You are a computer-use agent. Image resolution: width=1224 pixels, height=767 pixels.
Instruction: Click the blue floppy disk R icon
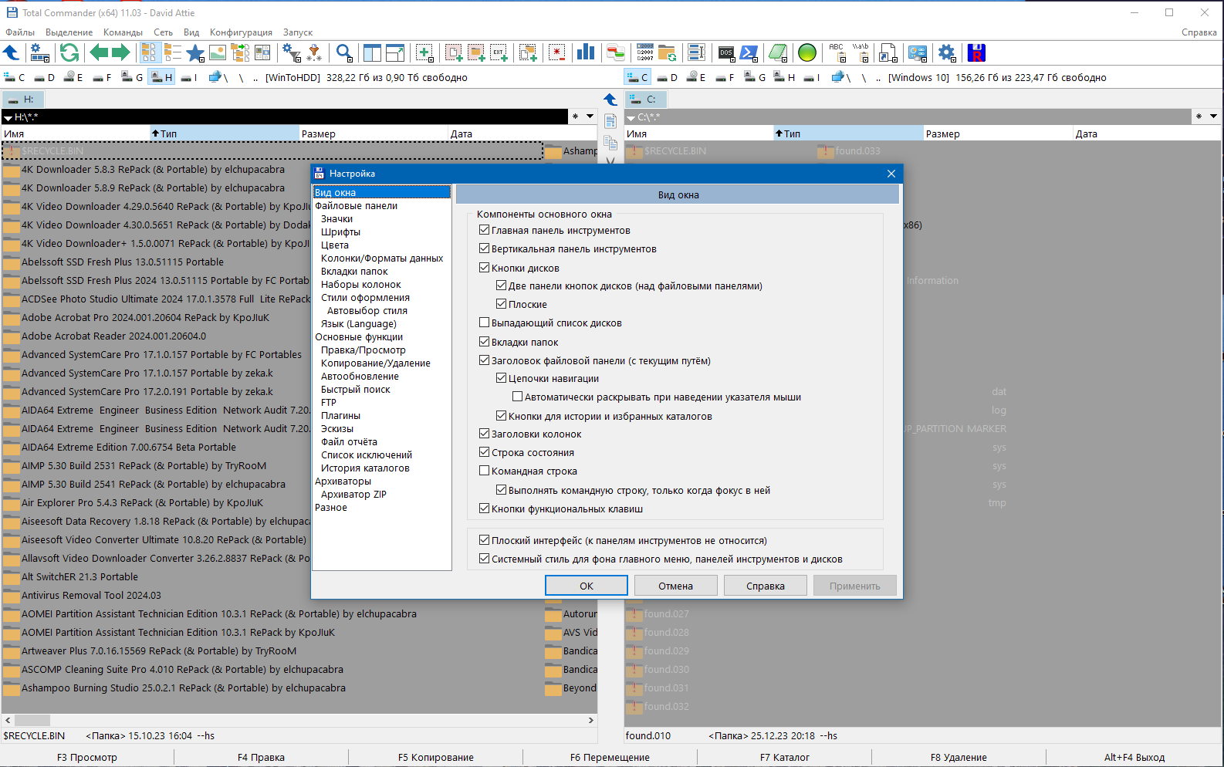click(x=976, y=52)
